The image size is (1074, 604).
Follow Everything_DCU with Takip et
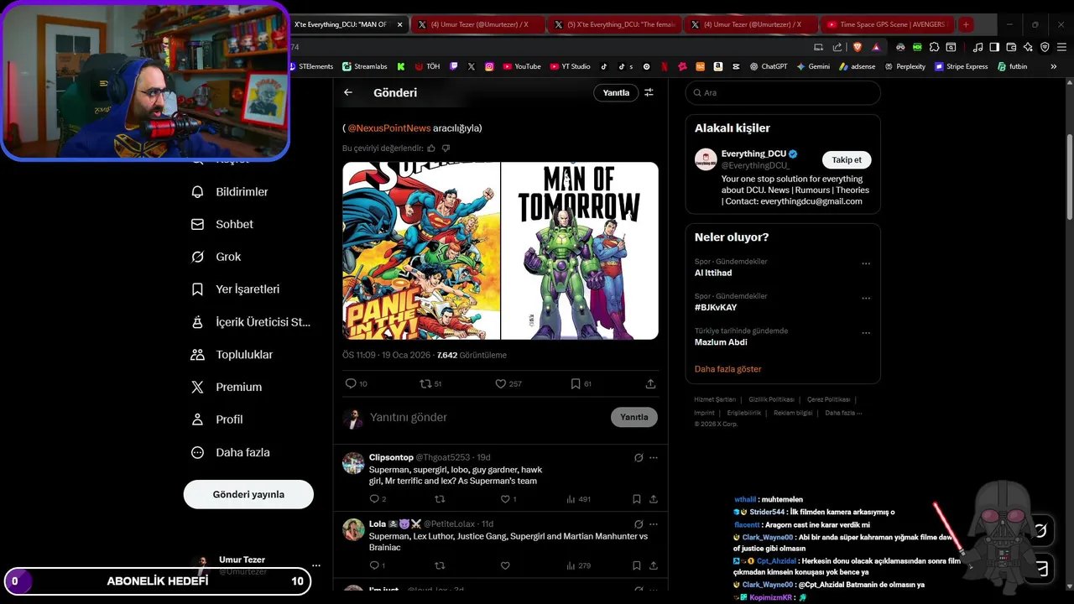847,159
